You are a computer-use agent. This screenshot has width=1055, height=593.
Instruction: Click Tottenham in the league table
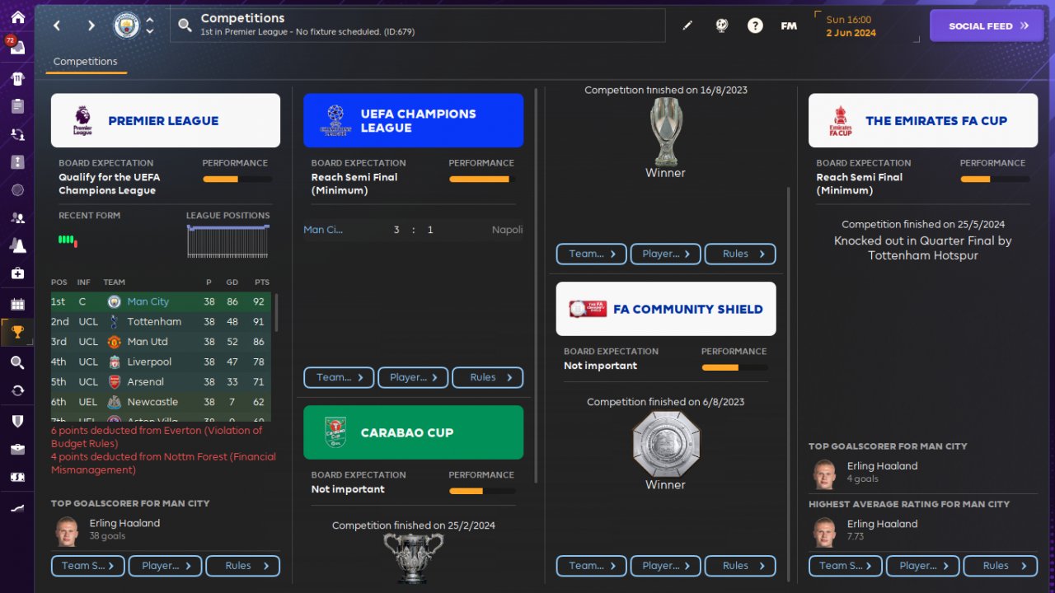[154, 322]
